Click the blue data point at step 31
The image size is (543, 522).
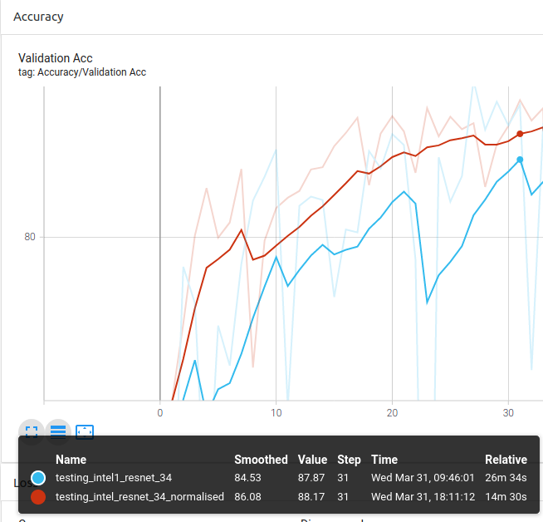click(x=520, y=160)
